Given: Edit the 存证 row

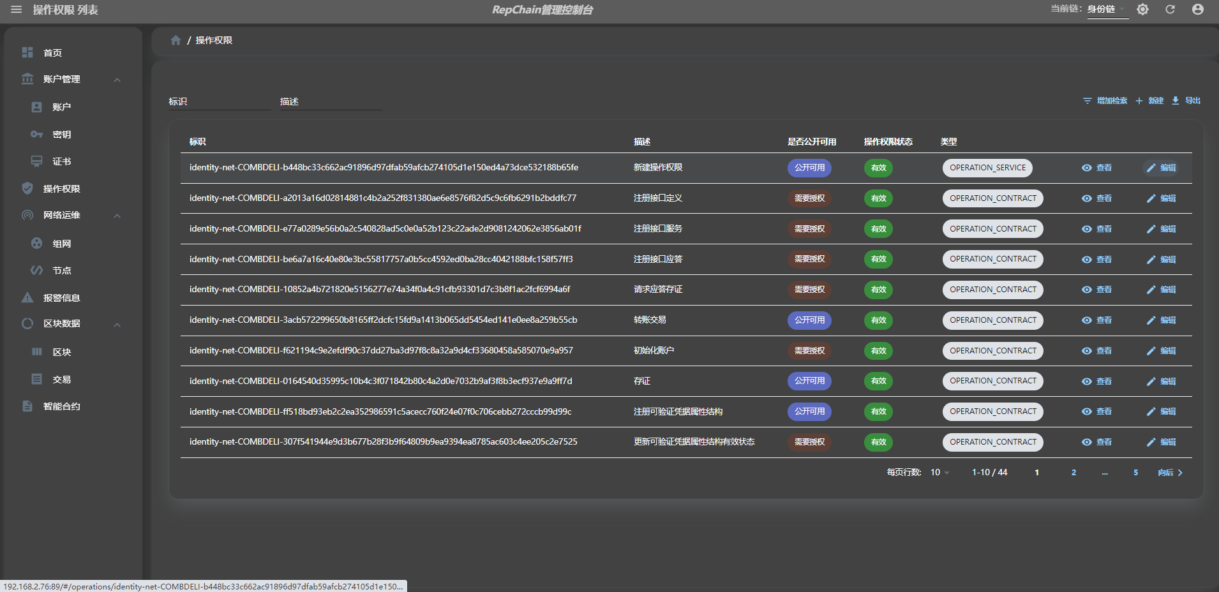Looking at the screenshot, I should pos(1161,381).
